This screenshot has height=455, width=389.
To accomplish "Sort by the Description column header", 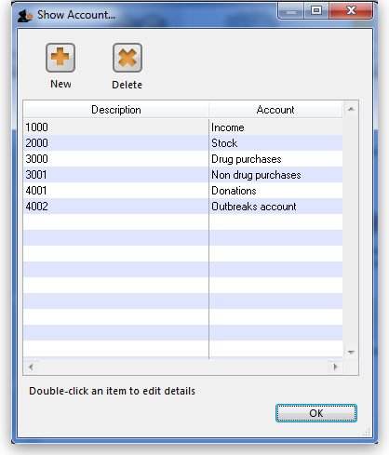I will click(x=115, y=110).
